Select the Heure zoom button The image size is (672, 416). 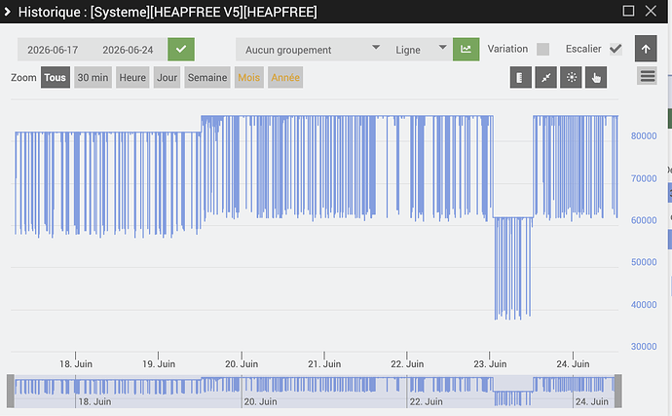(132, 78)
